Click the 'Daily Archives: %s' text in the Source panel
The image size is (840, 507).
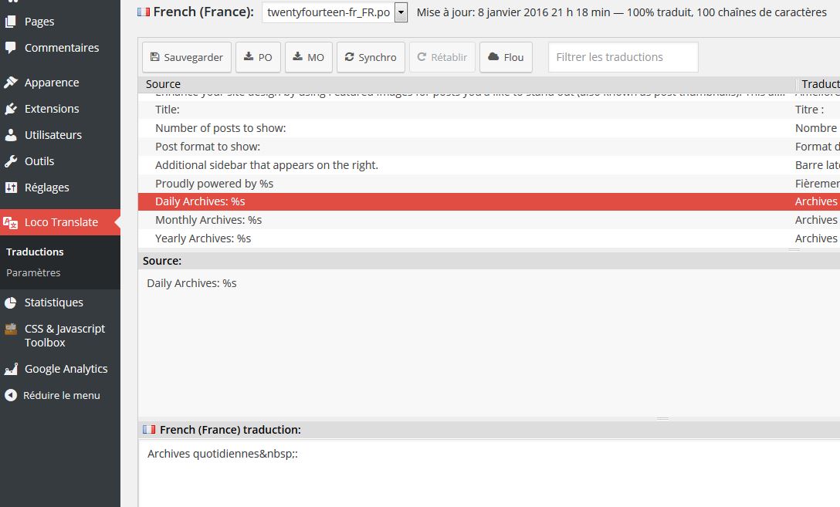191,283
